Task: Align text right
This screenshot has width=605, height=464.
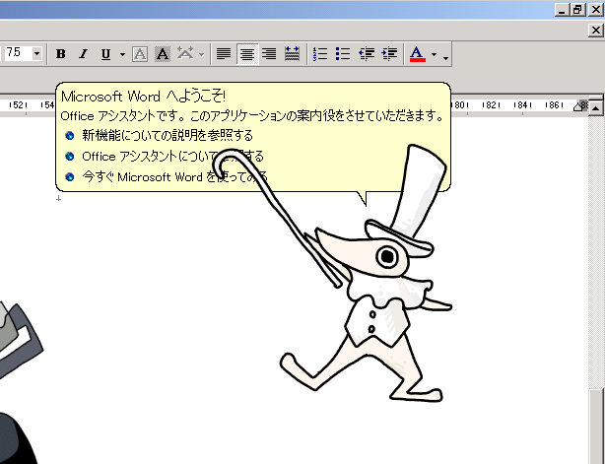Action: tap(269, 54)
